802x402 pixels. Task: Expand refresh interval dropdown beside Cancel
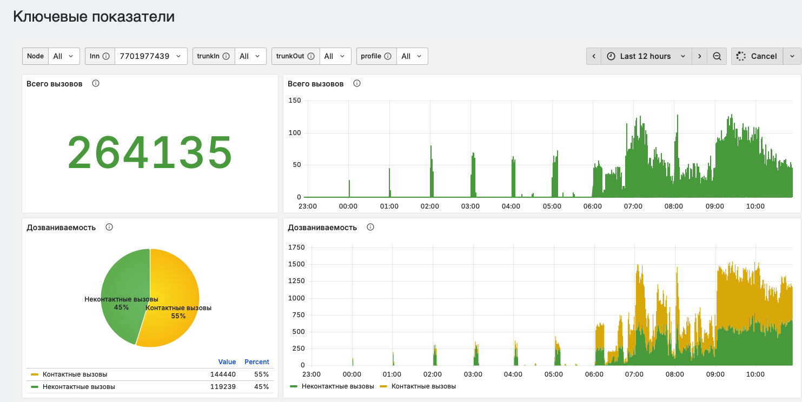tap(792, 56)
